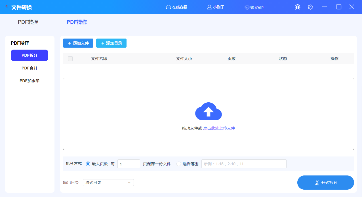
Task: Open the 输出目录 output directory dropdown
Action: tap(108, 182)
